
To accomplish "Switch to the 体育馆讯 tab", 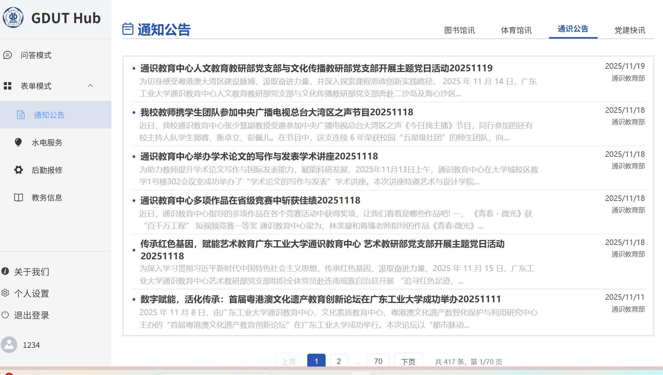I will pyautogui.click(x=516, y=30).
